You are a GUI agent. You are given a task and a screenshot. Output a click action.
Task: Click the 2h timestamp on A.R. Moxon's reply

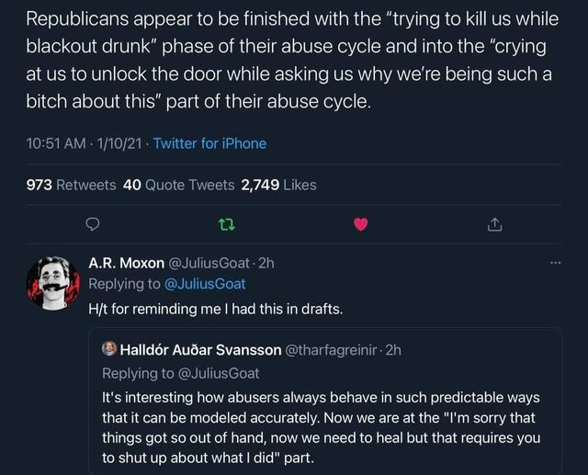pos(266,262)
